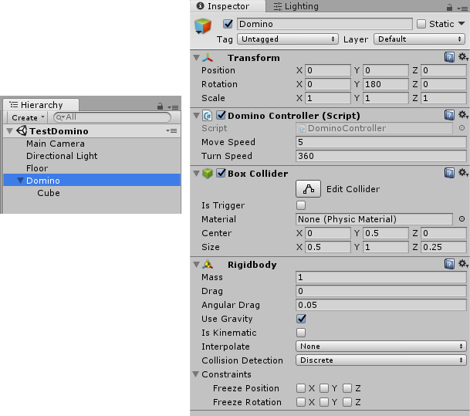Open Rigidbody gear settings menu
This screenshot has width=470, height=416.
click(x=463, y=263)
